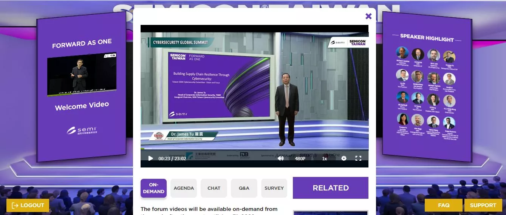This screenshot has width=506, height=215.
Task: Click the RELATED button
Action: point(331,188)
